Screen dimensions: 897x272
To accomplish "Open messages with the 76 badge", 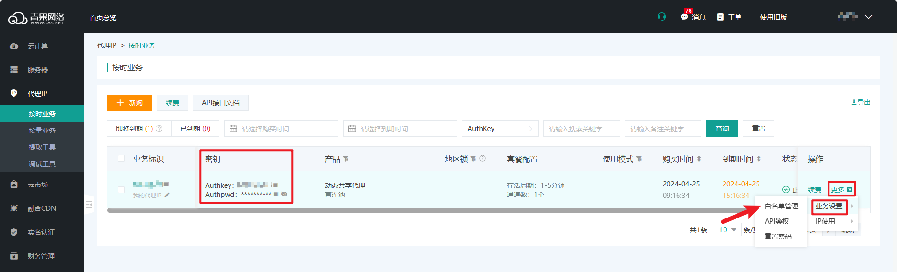I will click(x=693, y=17).
